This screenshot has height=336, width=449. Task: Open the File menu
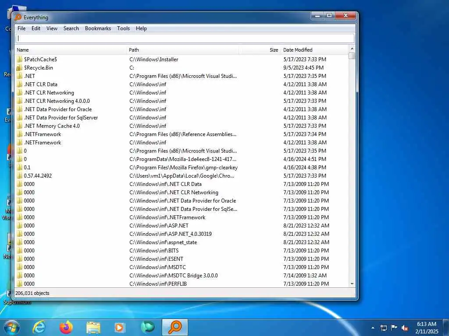pos(21,28)
